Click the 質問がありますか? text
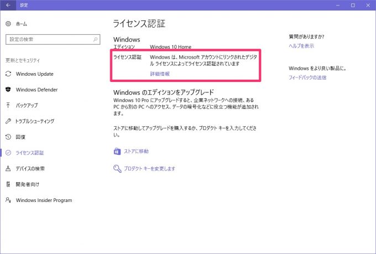376x254 pixels. [307, 37]
